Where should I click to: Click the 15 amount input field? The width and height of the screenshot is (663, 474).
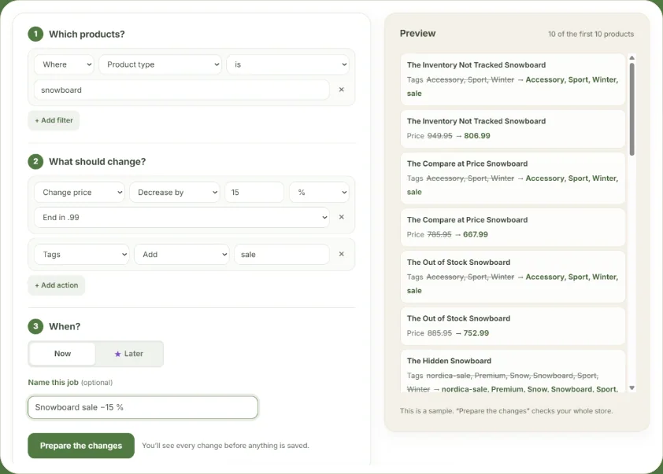click(254, 193)
